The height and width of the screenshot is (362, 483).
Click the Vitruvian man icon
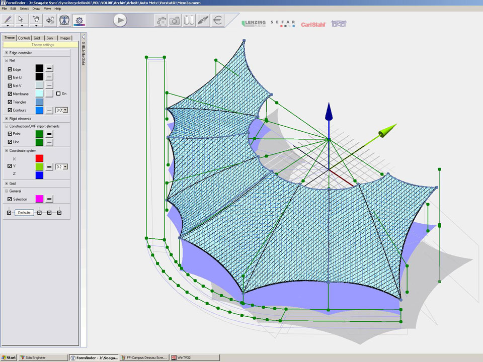[x=64, y=20]
